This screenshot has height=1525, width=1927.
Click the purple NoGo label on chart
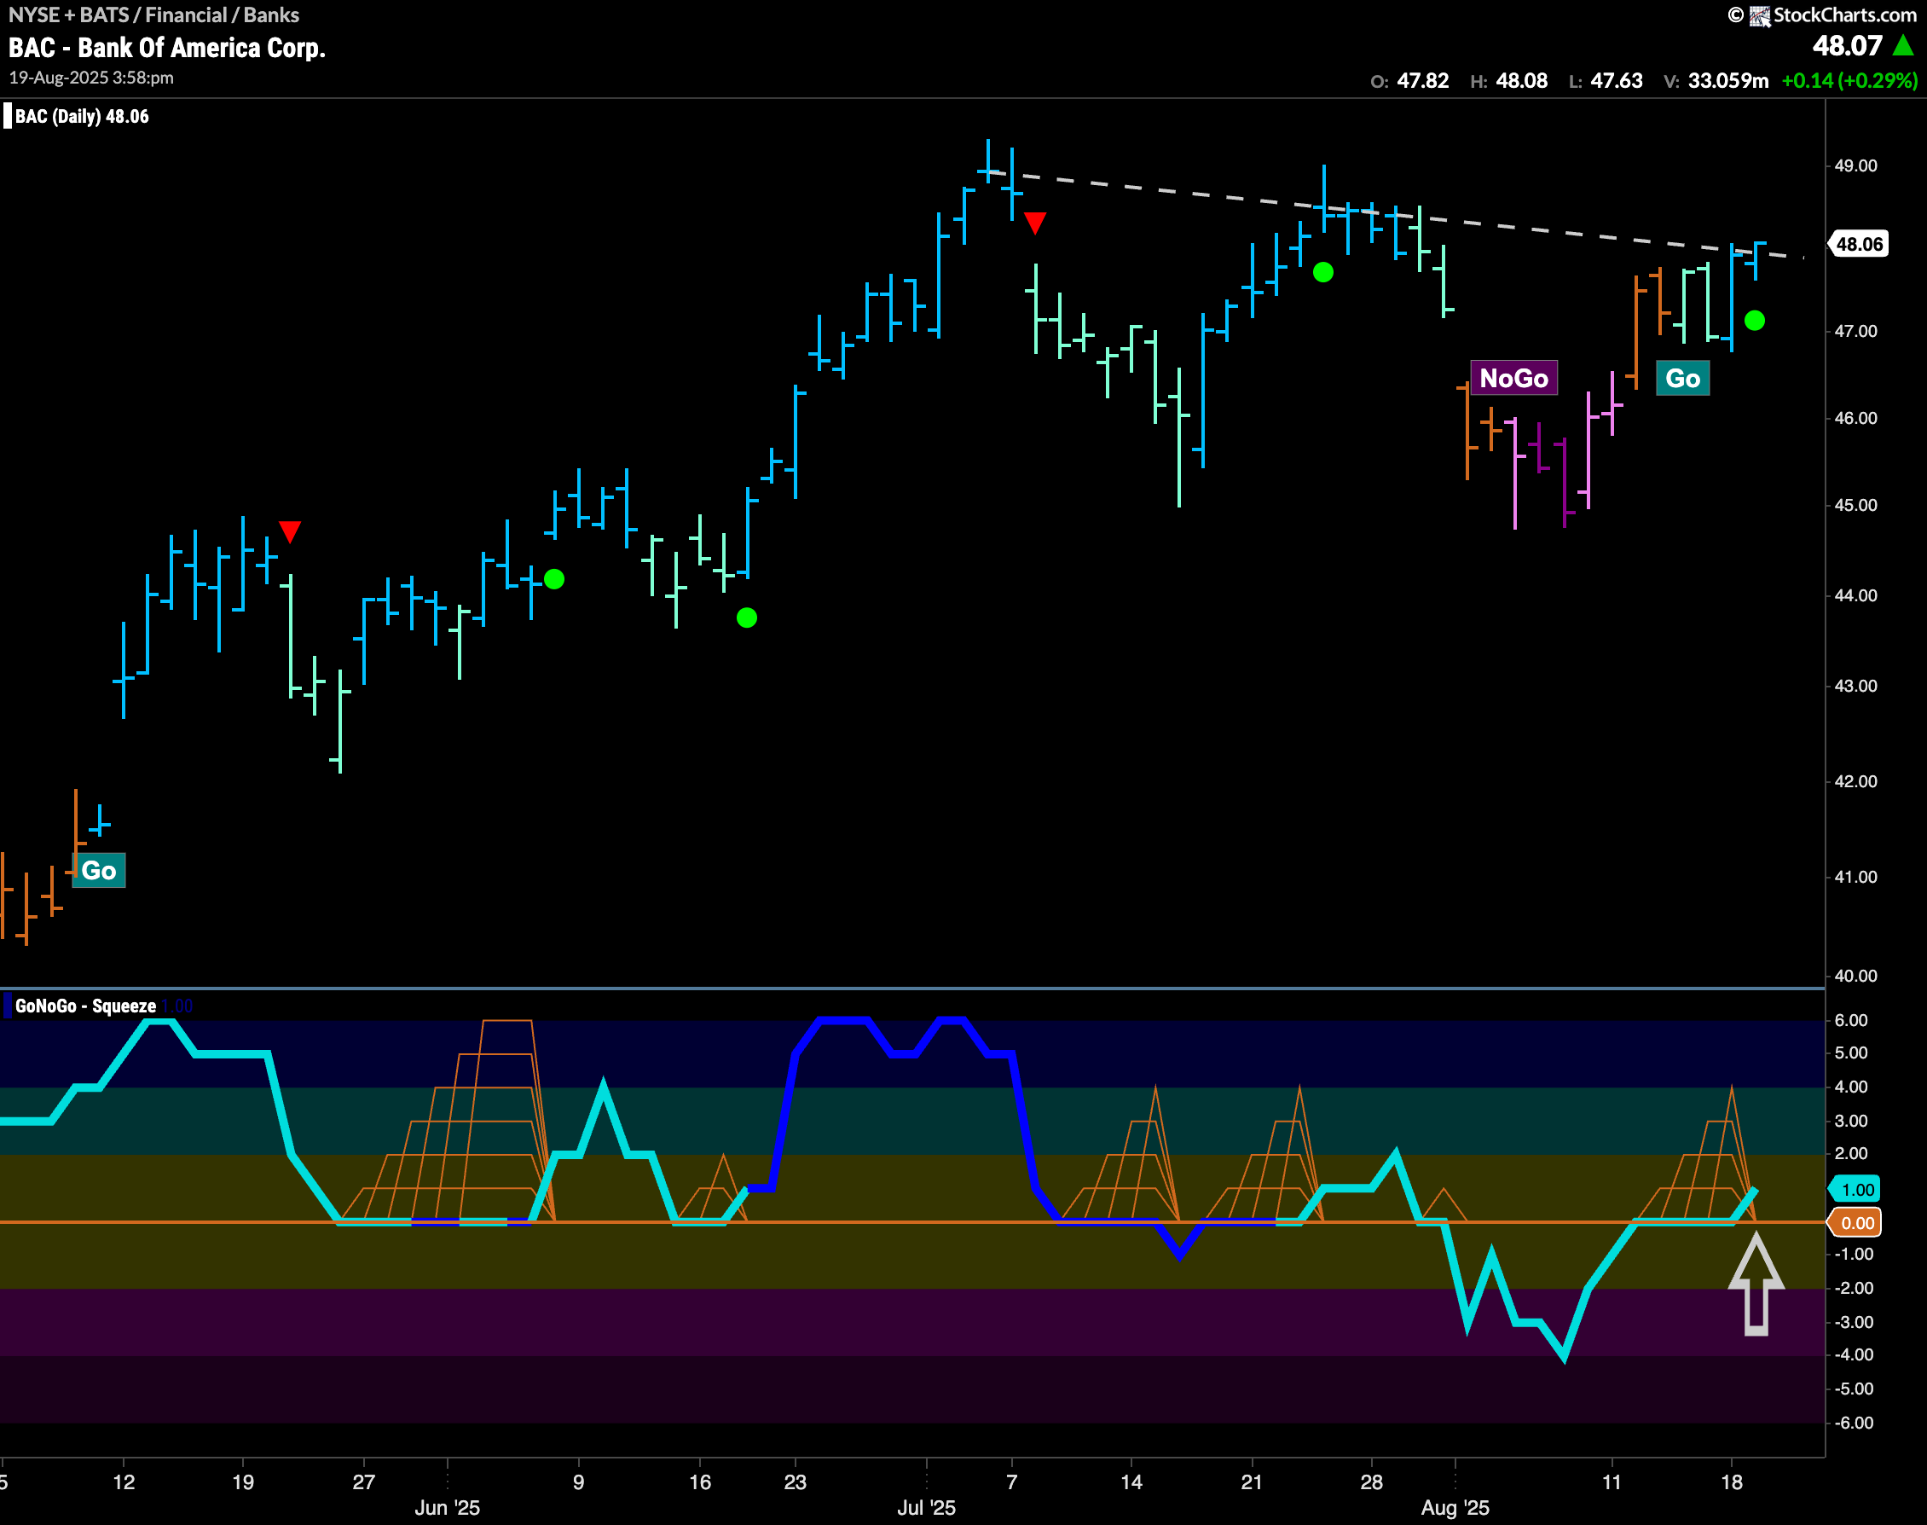point(1513,378)
